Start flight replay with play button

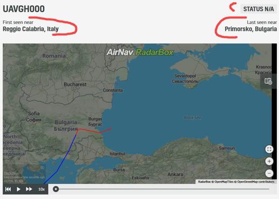(x=18, y=189)
